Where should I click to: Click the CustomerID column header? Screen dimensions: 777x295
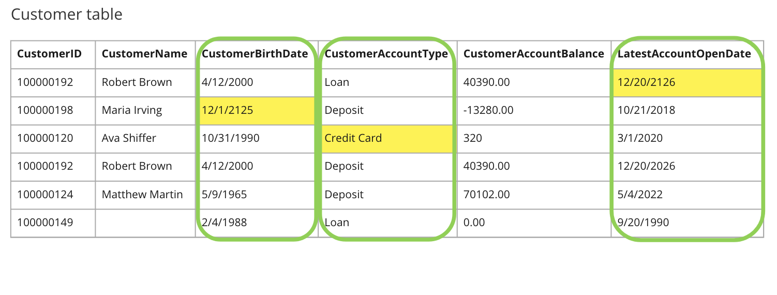[x=49, y=54]
